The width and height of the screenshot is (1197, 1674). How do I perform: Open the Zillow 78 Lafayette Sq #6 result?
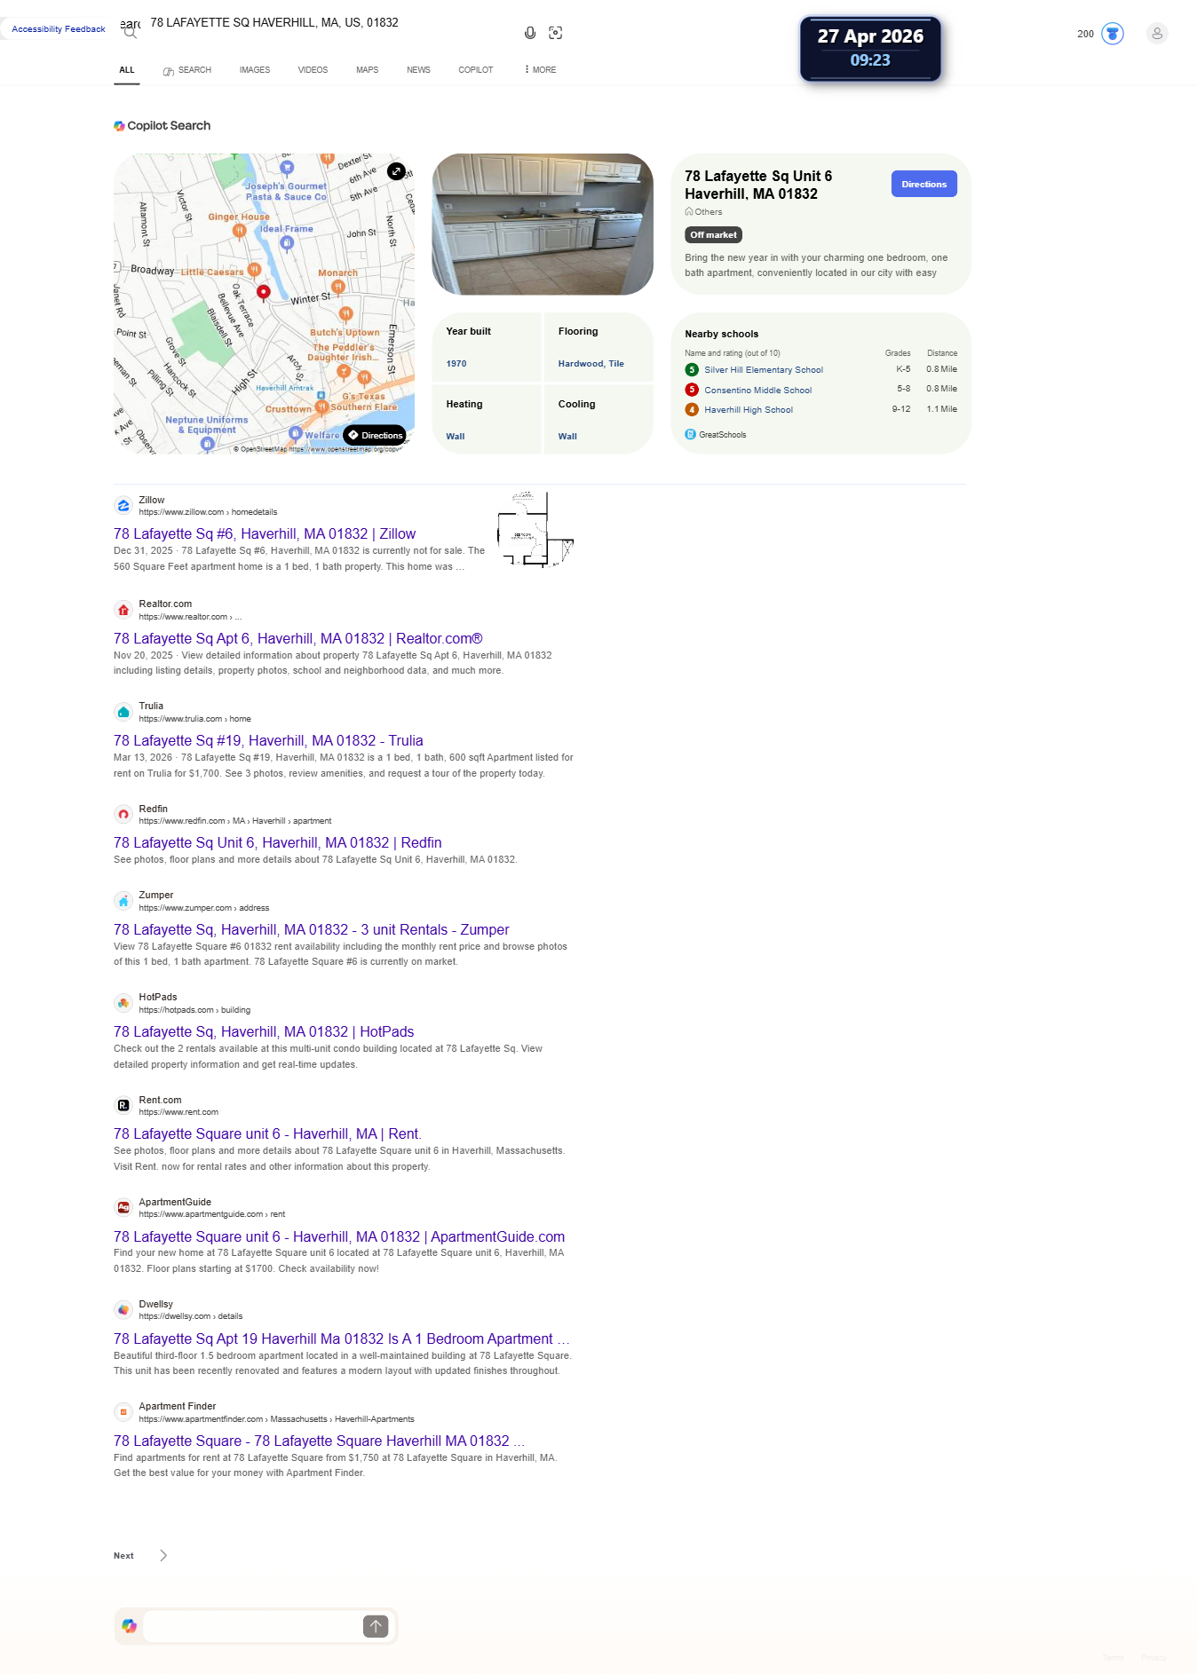[x=265, y=534]
